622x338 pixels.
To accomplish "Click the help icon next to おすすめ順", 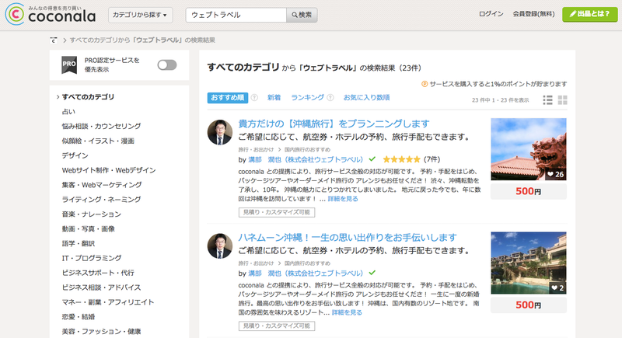I will point(253,98).
